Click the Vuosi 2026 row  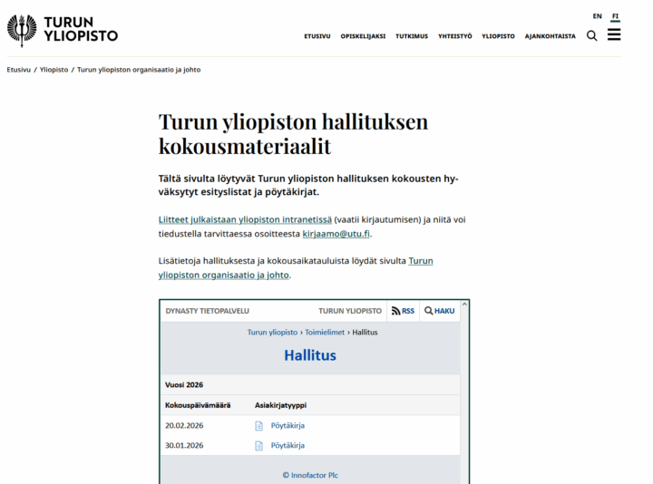pos(310,384)
